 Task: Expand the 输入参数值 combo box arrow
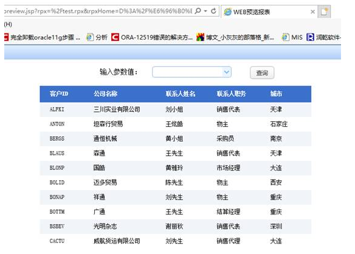pyautogui.click(x=226, y=72)
